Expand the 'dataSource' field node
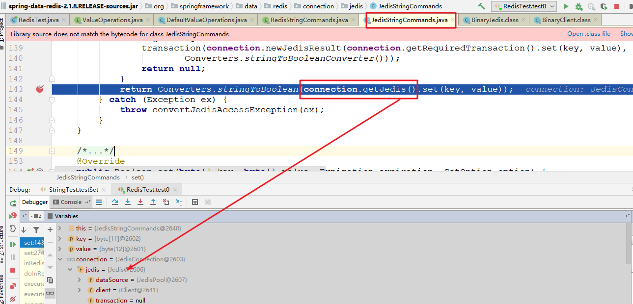 coord(80,279)
